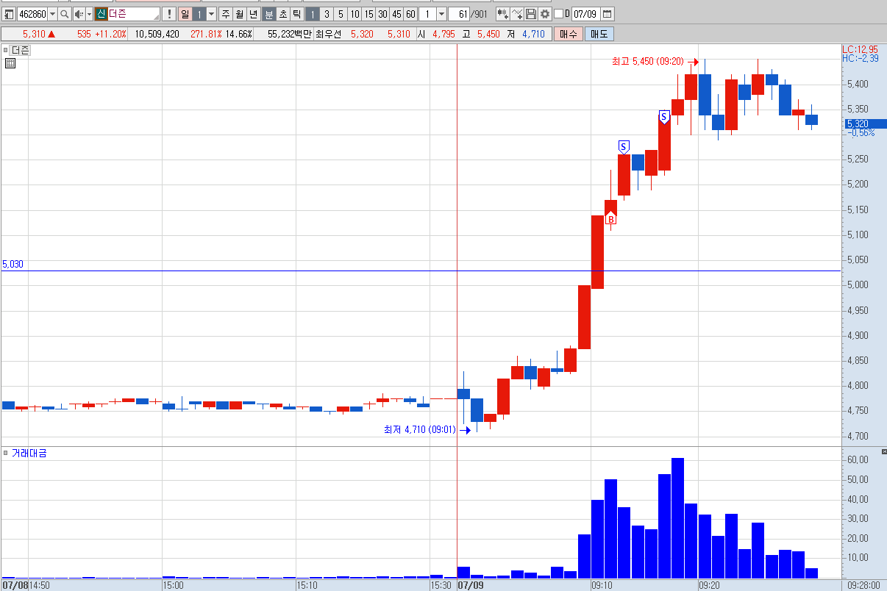Select the 30 minute interval tab

(382, 14)
